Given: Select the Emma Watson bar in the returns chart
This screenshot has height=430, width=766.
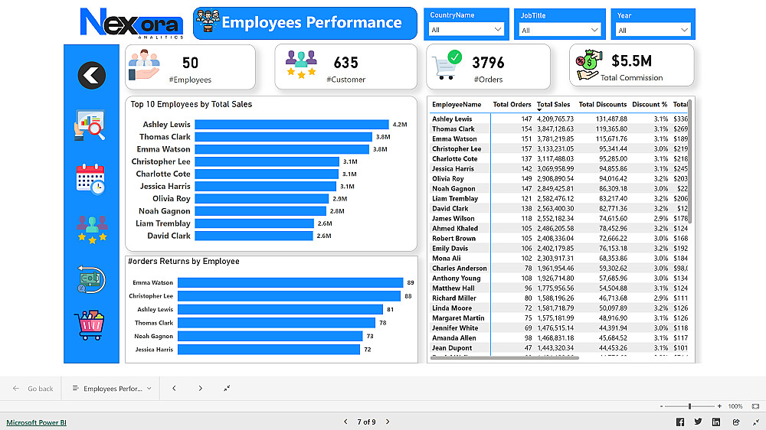Looking at the screenshot, I should 290,282.
